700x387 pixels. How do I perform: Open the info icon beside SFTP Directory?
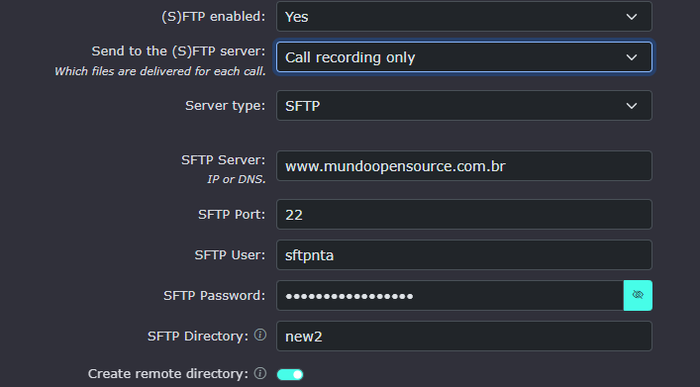click(x=260, y=335)
